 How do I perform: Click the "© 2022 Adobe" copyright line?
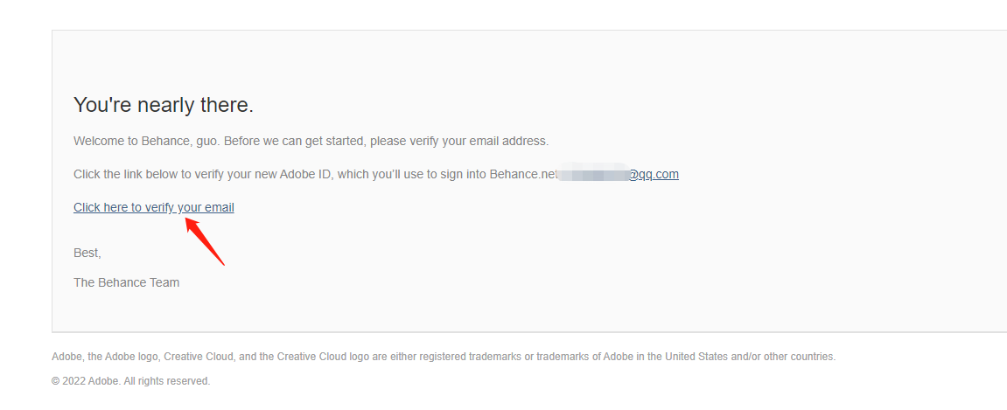(x=86, y=381)
